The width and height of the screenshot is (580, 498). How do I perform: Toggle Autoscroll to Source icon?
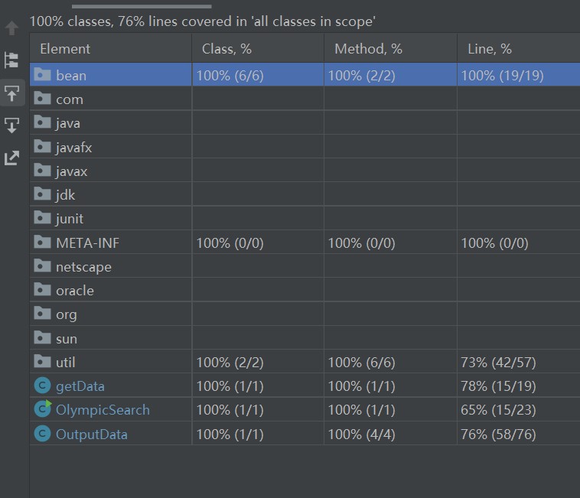coord(11,93)
